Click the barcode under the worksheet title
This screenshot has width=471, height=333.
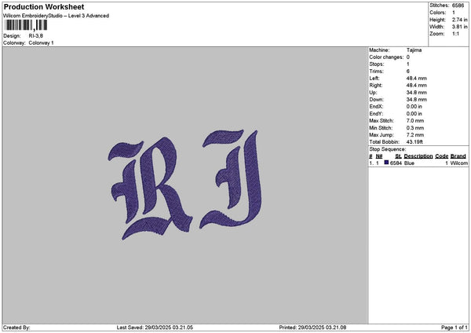[26, 25]
